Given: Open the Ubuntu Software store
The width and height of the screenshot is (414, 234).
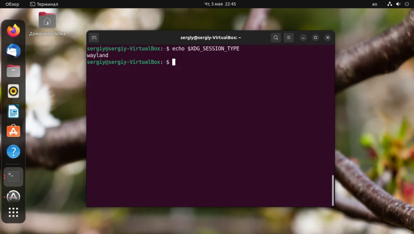Looking at the screenshot, I should coord(13,131).
